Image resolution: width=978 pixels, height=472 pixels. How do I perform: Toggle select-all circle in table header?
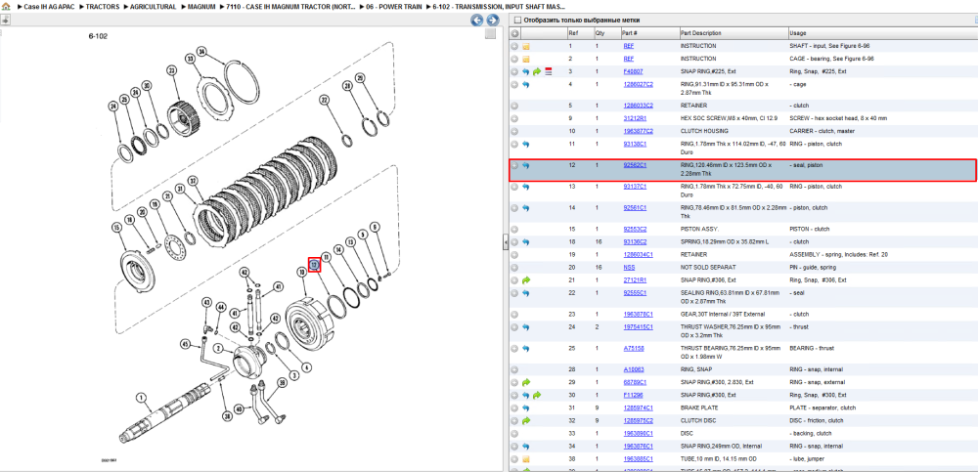tap(514, 33)
